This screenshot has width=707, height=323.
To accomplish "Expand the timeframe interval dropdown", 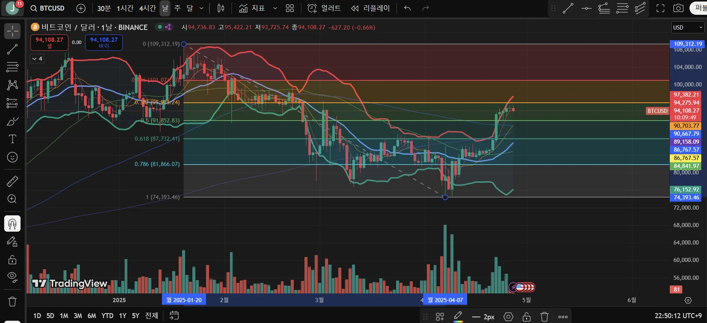I will 201,8.
